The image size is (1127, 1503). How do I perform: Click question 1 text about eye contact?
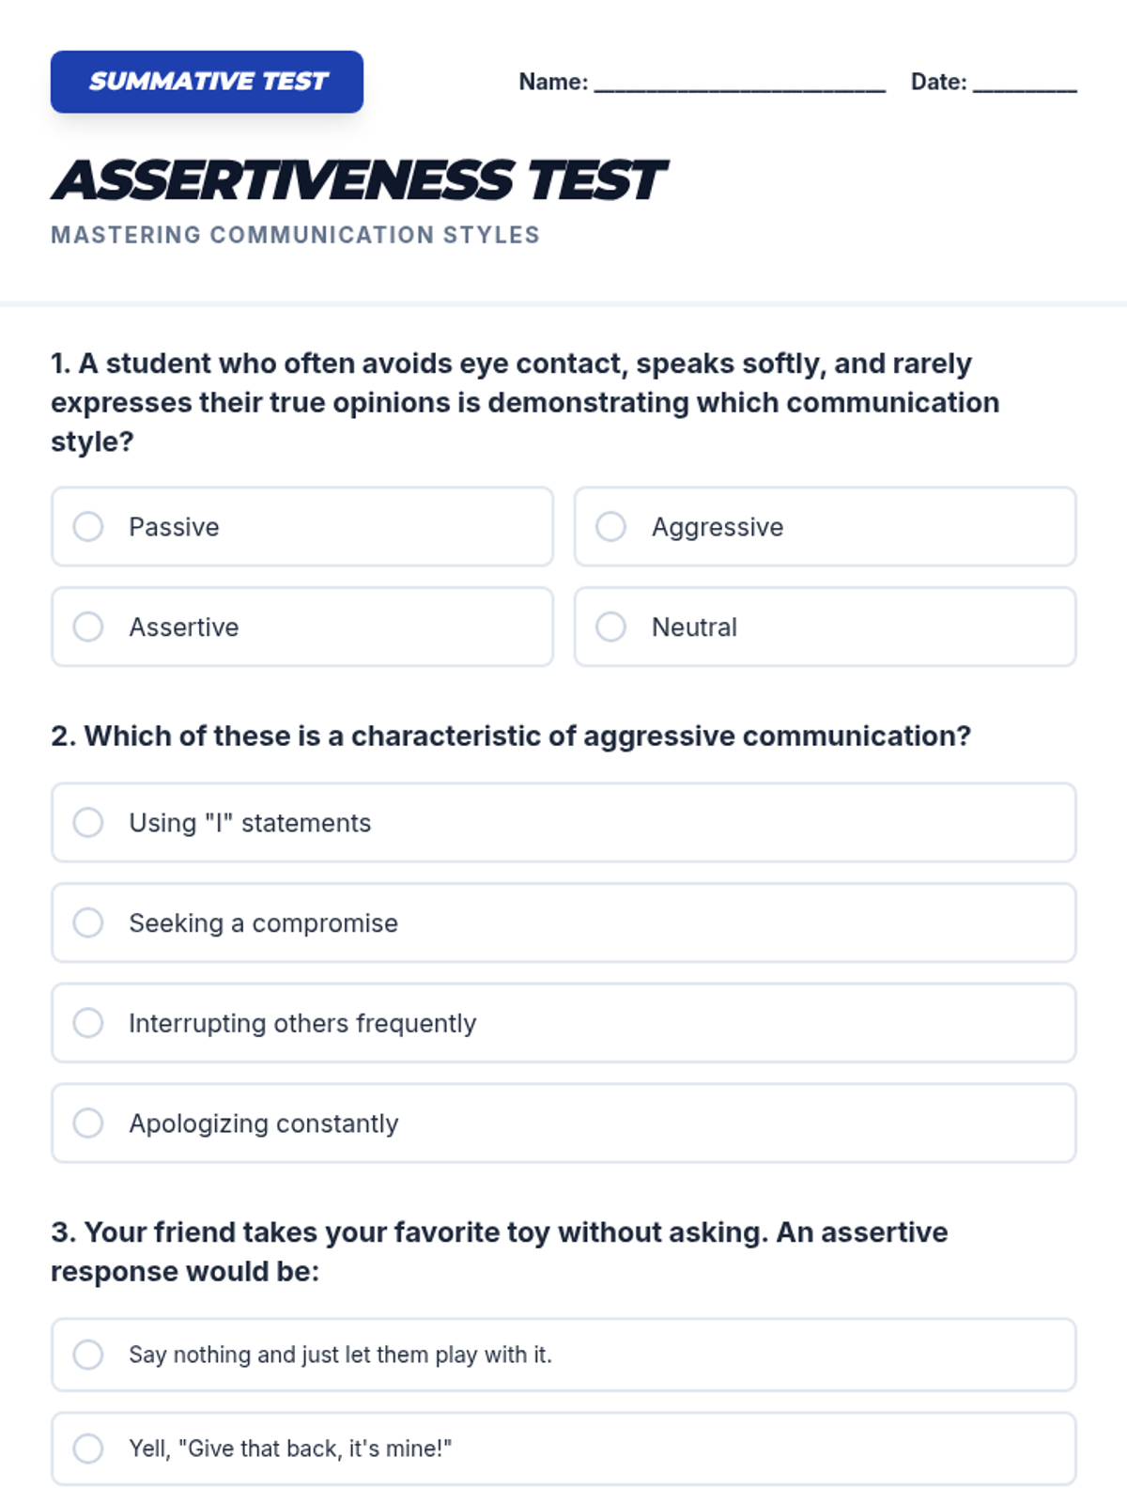point(524,402)
